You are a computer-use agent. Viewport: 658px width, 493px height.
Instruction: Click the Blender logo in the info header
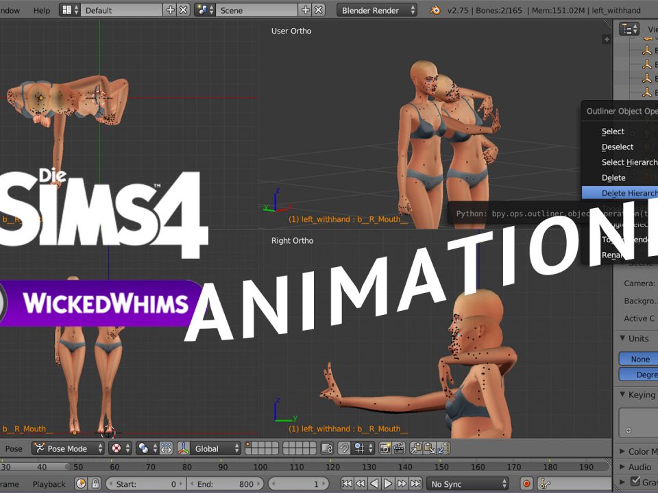coord(434,10)
